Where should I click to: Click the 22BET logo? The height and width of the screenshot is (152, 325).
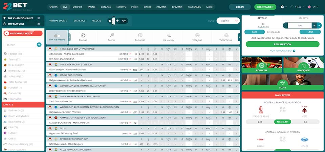[15, 7]
